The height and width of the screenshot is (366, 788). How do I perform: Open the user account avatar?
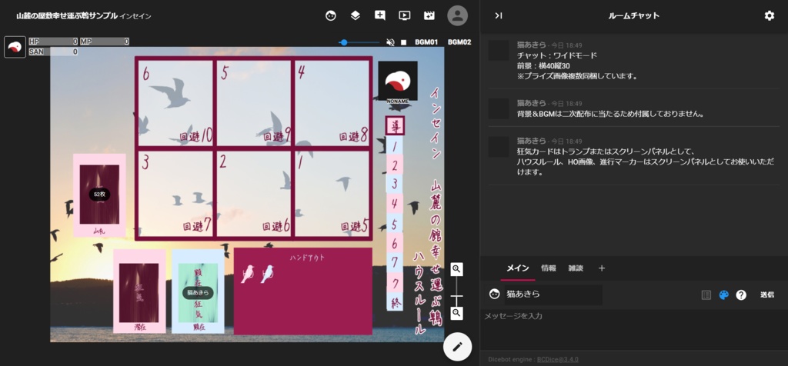457,15
